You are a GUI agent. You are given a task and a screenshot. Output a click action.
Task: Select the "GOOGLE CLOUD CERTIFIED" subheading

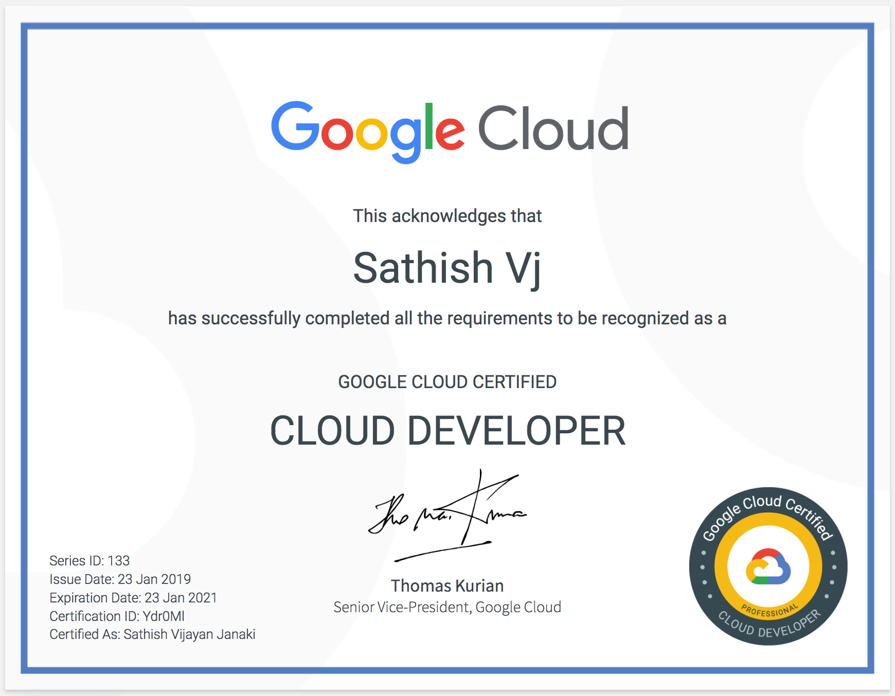447,382
